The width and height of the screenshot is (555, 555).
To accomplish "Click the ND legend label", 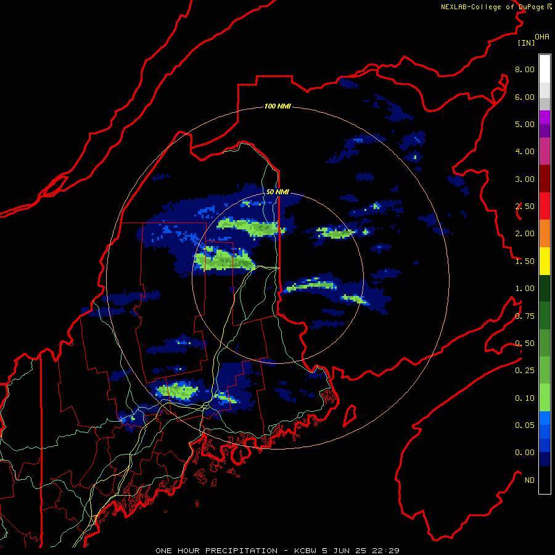I will pos(530,480).
